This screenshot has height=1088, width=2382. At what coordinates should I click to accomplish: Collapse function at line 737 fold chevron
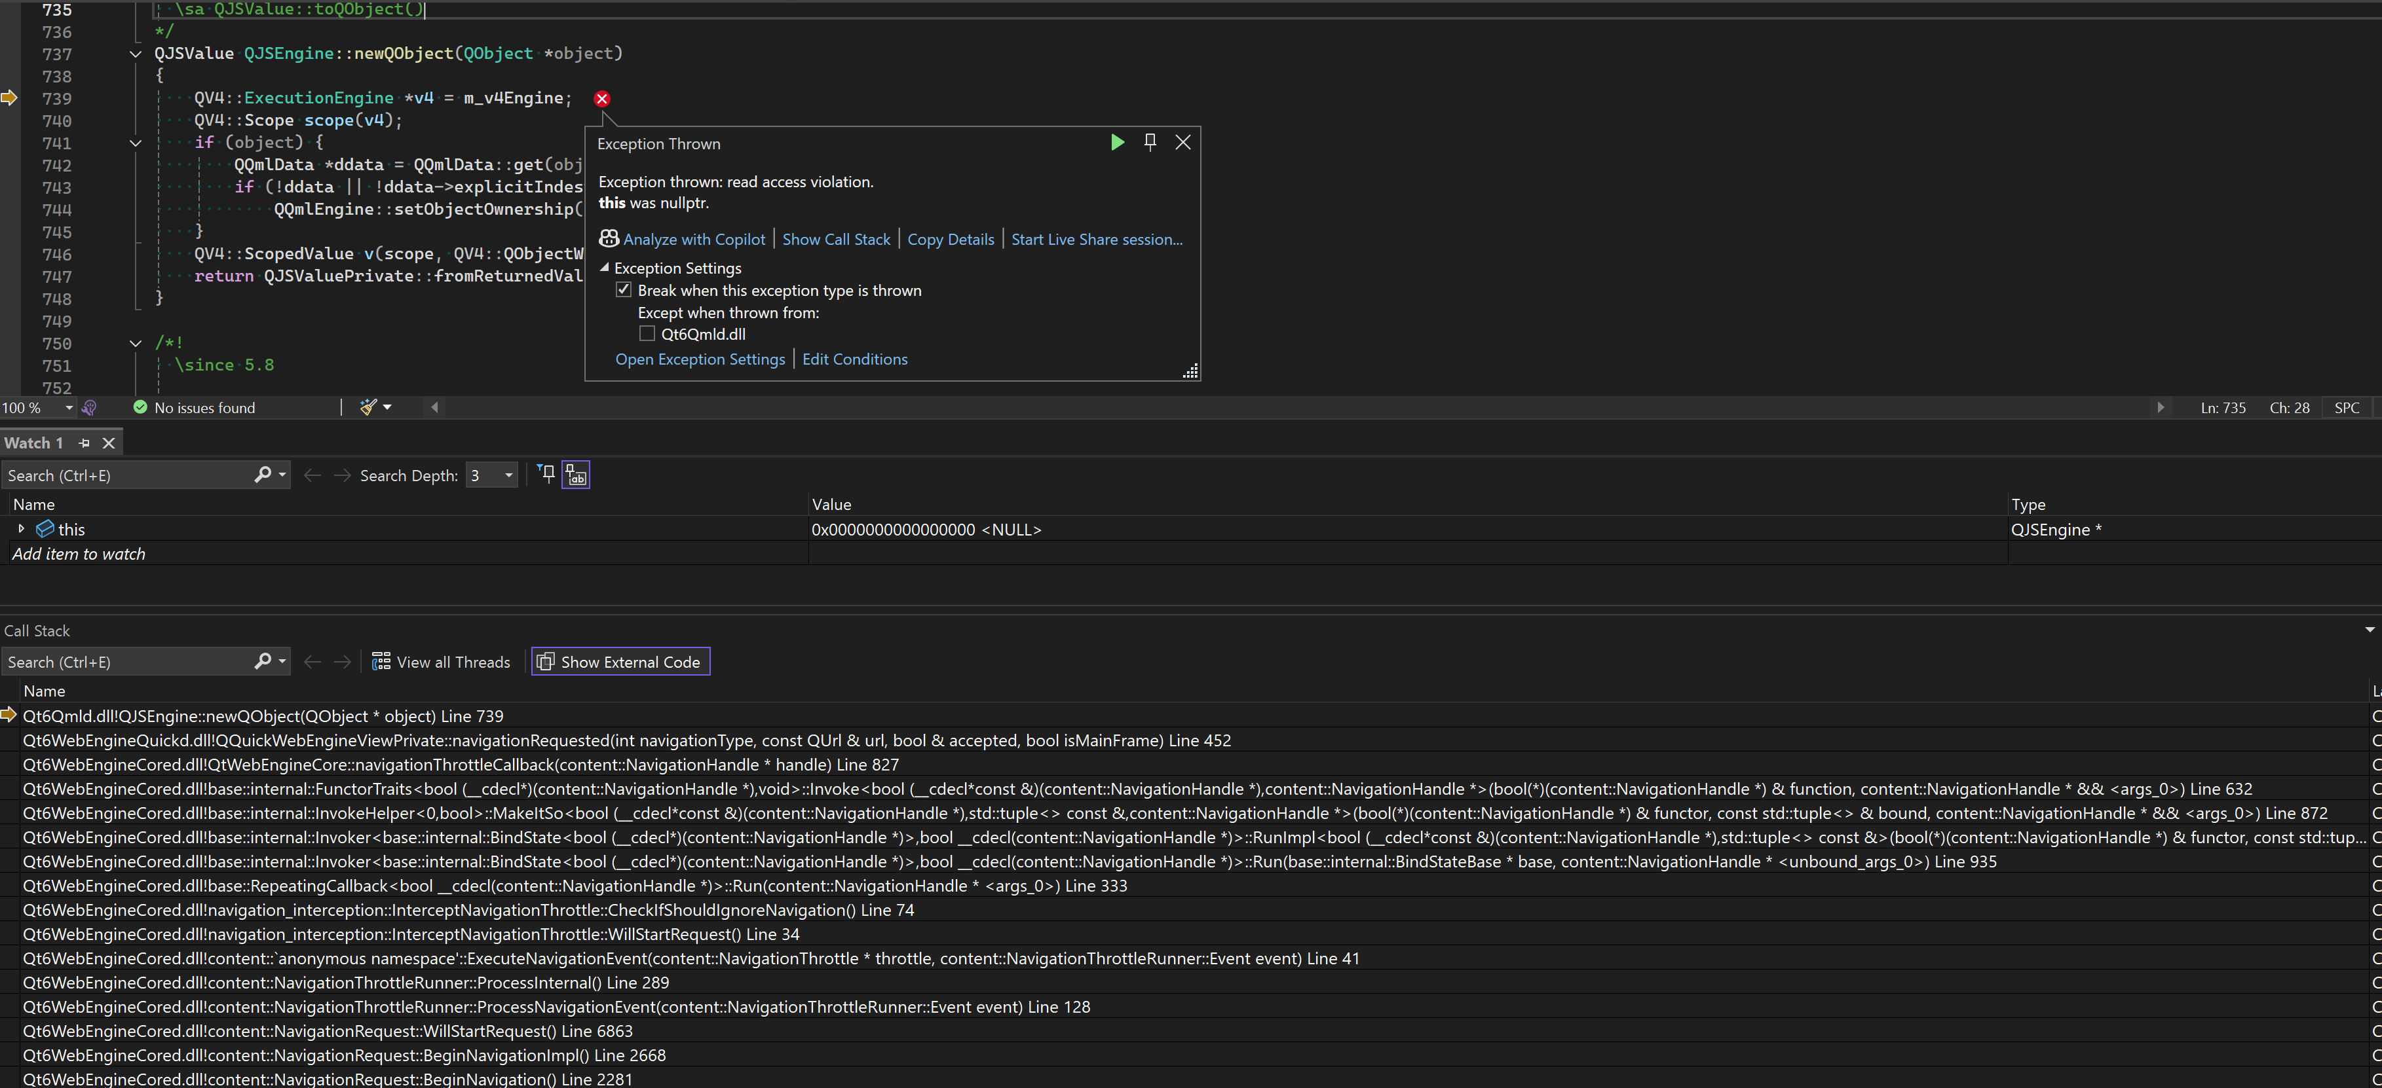point(136,54)
